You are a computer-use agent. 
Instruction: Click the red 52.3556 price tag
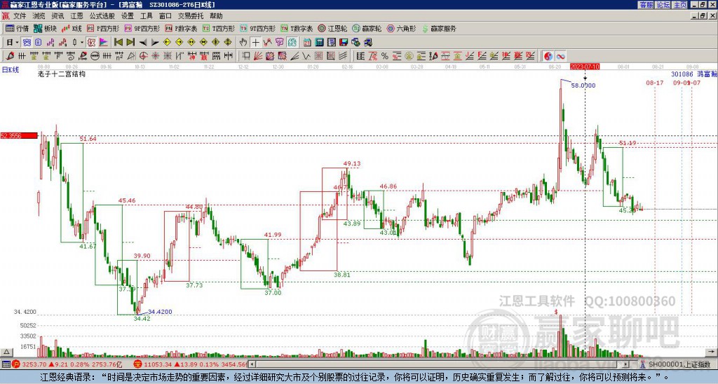coord(19,135)
